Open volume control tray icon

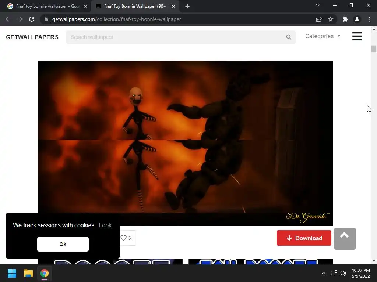pyautogui.click(x=343, y=273)
